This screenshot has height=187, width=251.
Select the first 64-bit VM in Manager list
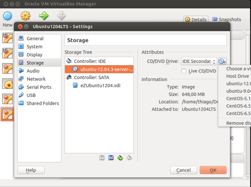7,38
